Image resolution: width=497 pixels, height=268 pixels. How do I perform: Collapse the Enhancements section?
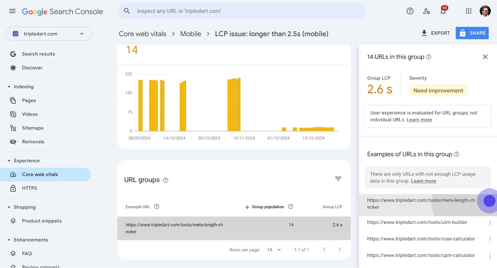pyautogui.click(x=9, y=240)
